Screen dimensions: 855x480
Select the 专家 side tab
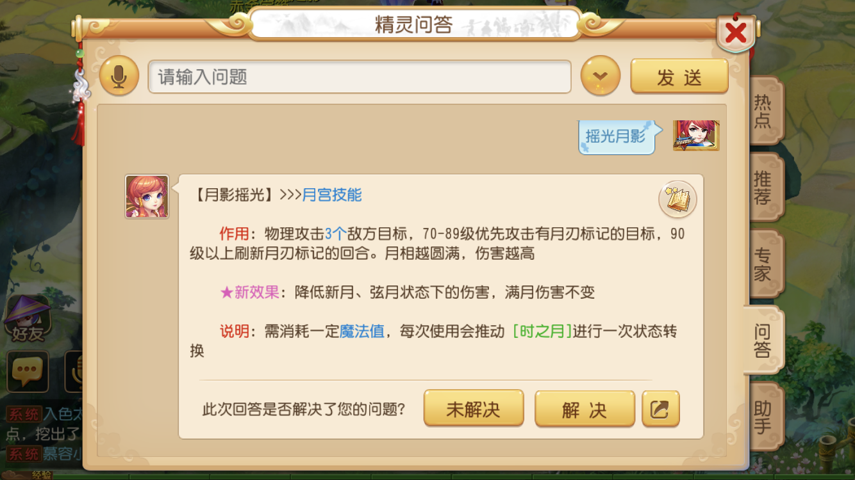[763, 264]
